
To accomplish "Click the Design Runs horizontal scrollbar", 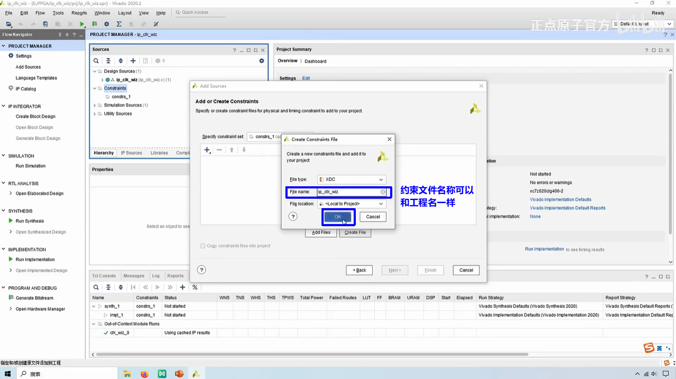I will (x=312, y=355).
